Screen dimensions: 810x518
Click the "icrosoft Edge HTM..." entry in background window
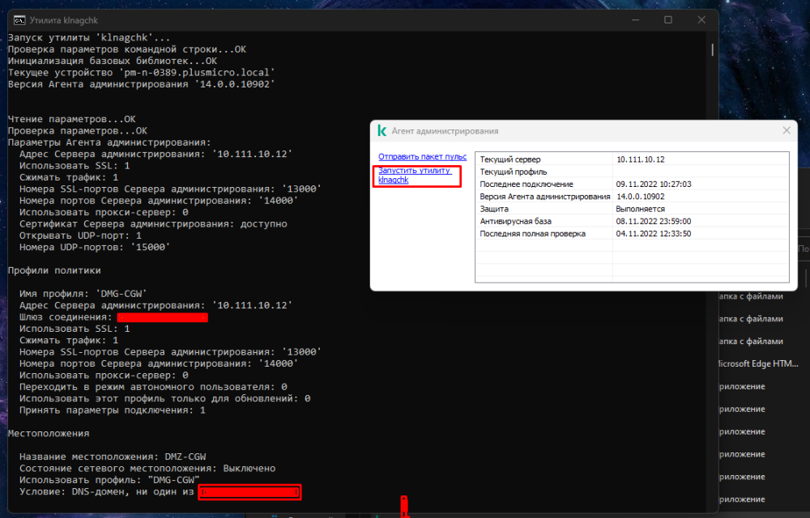(x=758, y=363)
